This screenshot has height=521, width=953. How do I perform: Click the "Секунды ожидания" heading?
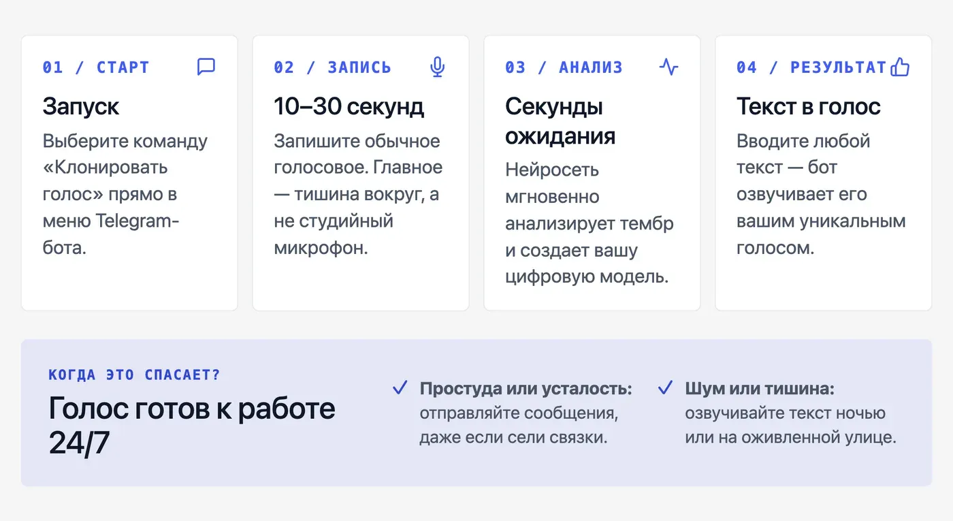pyautogui.click(x=560, y=121)
